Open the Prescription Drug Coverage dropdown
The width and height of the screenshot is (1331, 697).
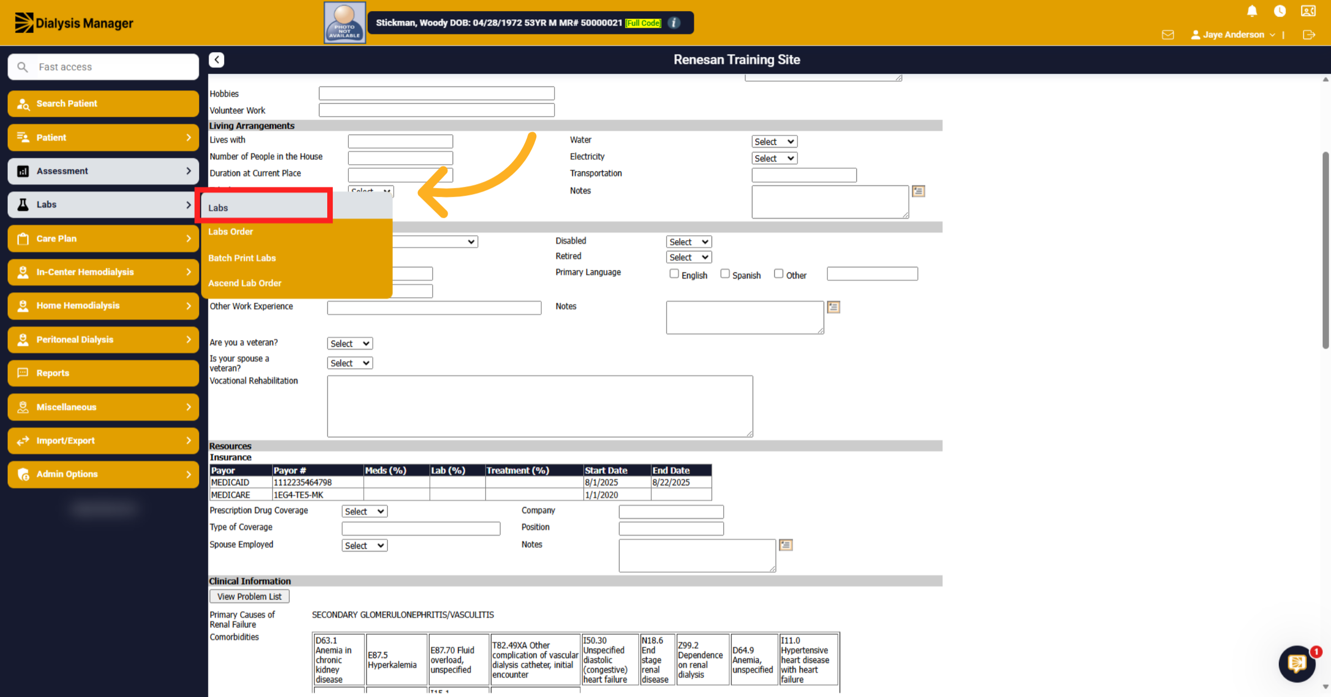(x=364, y=512)
